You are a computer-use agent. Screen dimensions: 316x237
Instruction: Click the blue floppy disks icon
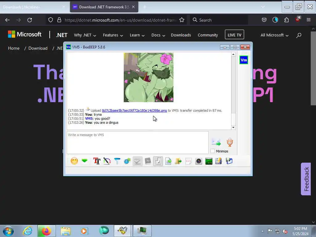tap(229, 161)
